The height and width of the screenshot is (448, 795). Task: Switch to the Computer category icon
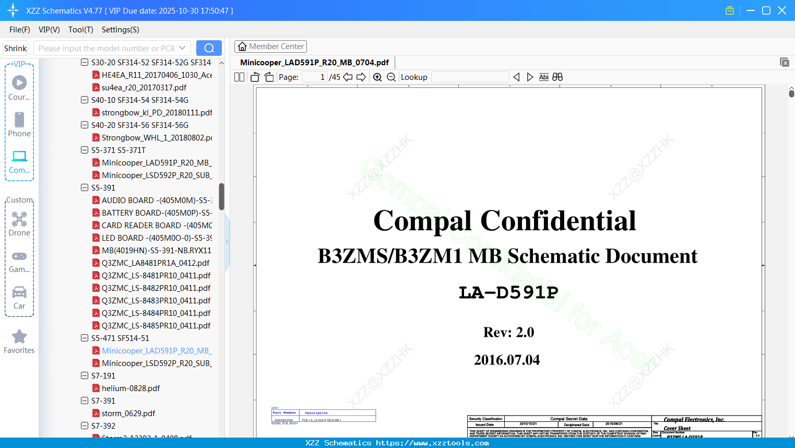coord(19,161)
